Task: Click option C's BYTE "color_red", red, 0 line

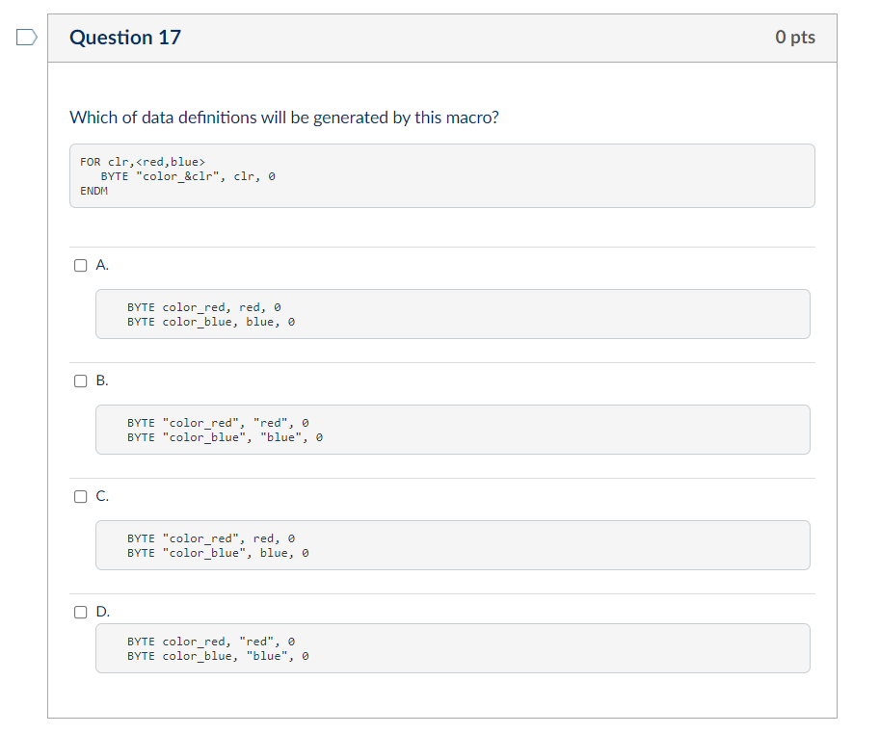Action: [x=211, y=538]
